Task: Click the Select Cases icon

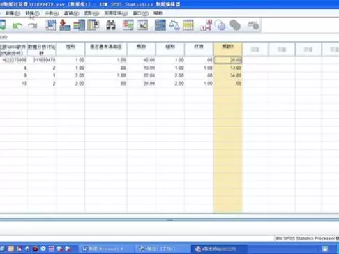Action: [188, 25]
